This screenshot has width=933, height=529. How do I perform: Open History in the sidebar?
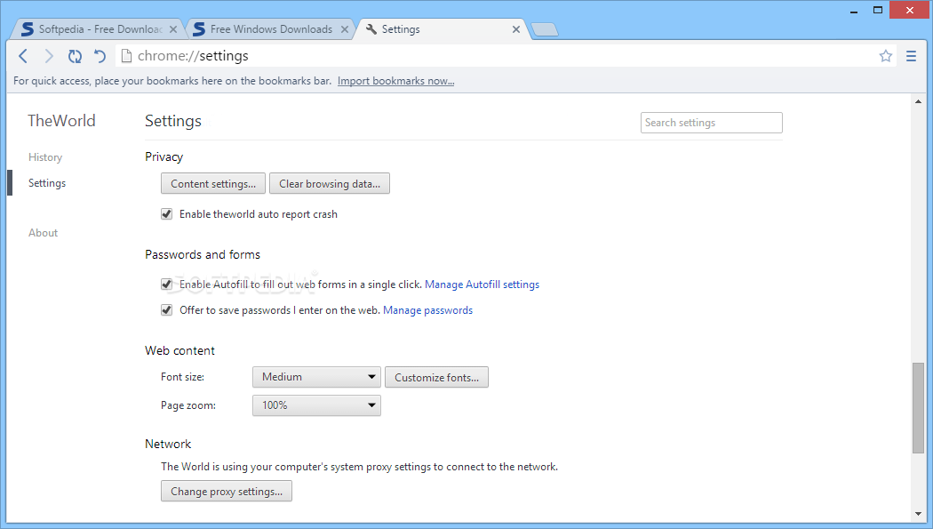click(x=45, y=157)
